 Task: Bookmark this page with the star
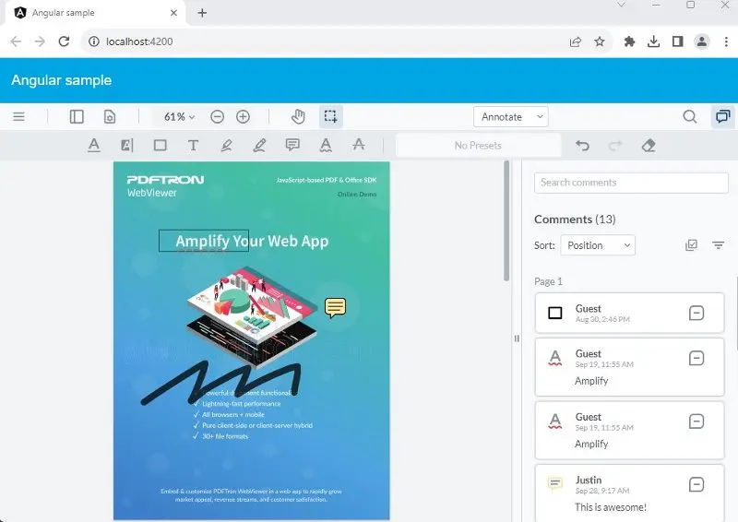[x=599, y=42]
